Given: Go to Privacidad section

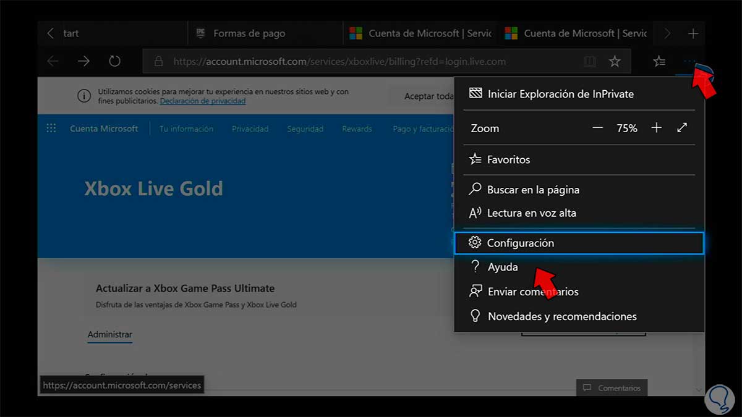Looking at the screenshot, I should coord(250,128).
